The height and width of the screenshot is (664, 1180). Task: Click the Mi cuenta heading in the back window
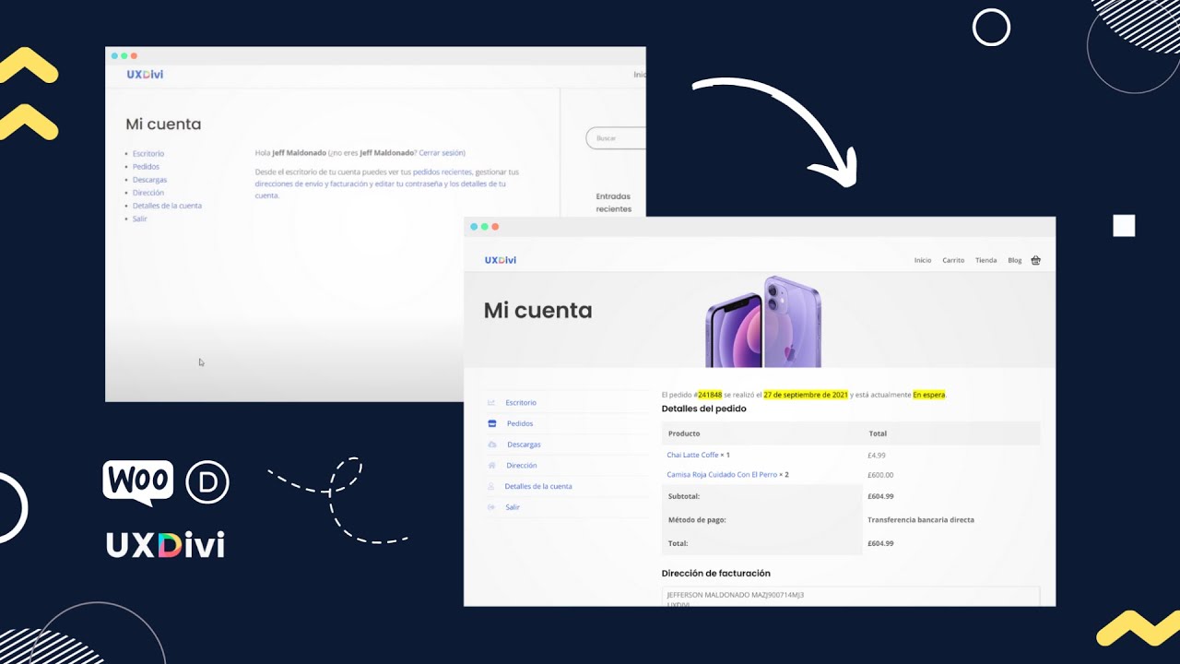tap(163, 125)
